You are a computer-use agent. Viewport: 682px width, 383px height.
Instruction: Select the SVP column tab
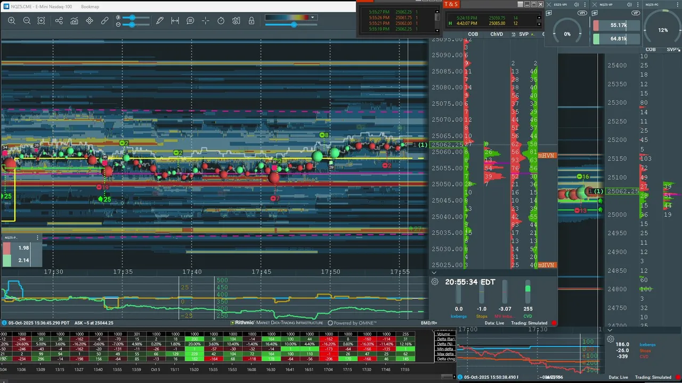[524, 34]
